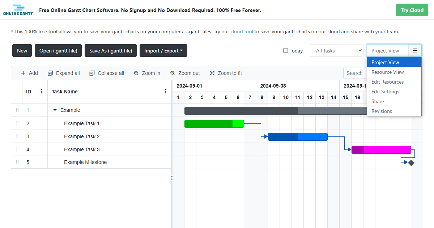The image size is (434, 228).
Task: Click day 7 in the timeline header
Action: 250,97
